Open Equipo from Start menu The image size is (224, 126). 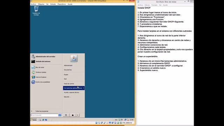66,75
